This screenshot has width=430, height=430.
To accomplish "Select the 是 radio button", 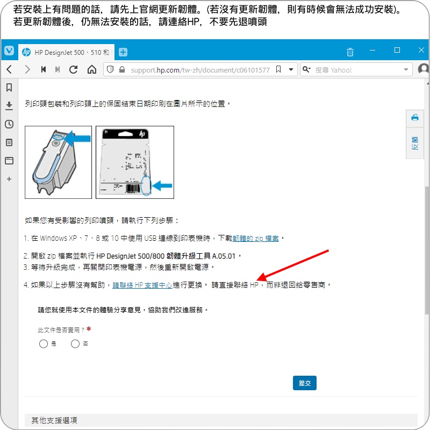I will pos(44,343).
